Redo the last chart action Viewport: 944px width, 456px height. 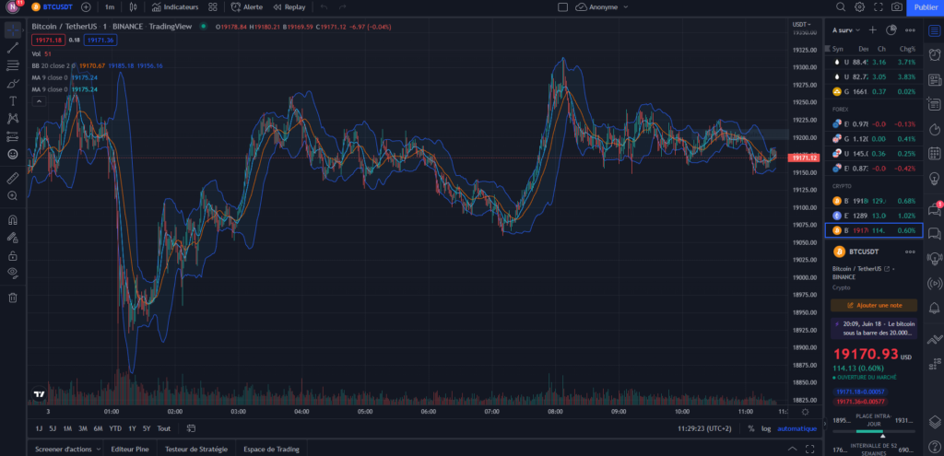[342, 7]
